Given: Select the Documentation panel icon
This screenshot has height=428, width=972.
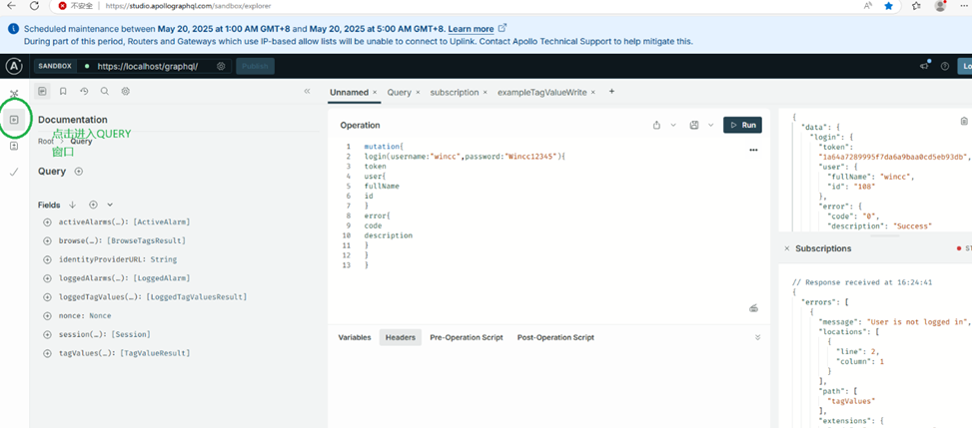Looking at the screenshot, I should [42, 91].
